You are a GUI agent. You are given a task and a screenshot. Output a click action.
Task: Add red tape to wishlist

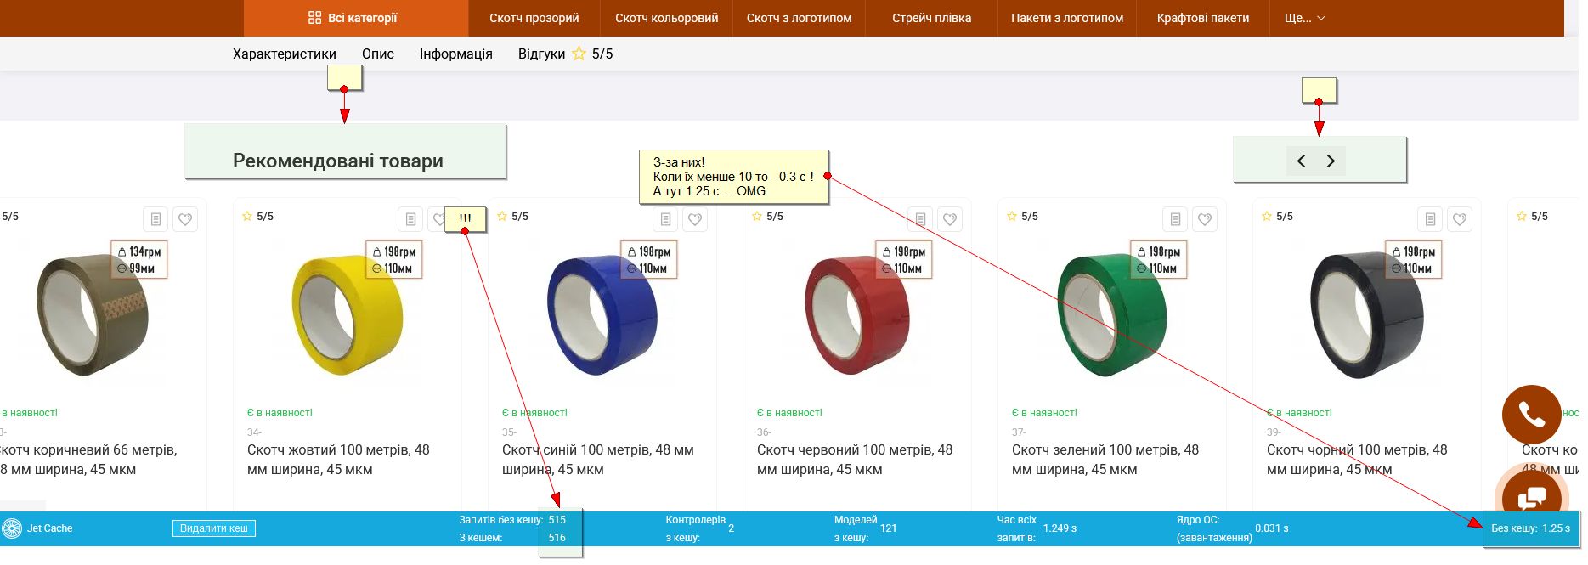click(950, 219)
